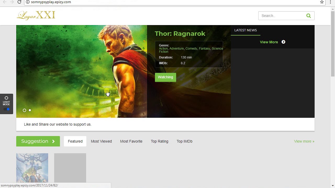The width and height of the screenshot is (335, 188).
Task: Switch to the Top Rating tab
Action: [x=159, y=141]
